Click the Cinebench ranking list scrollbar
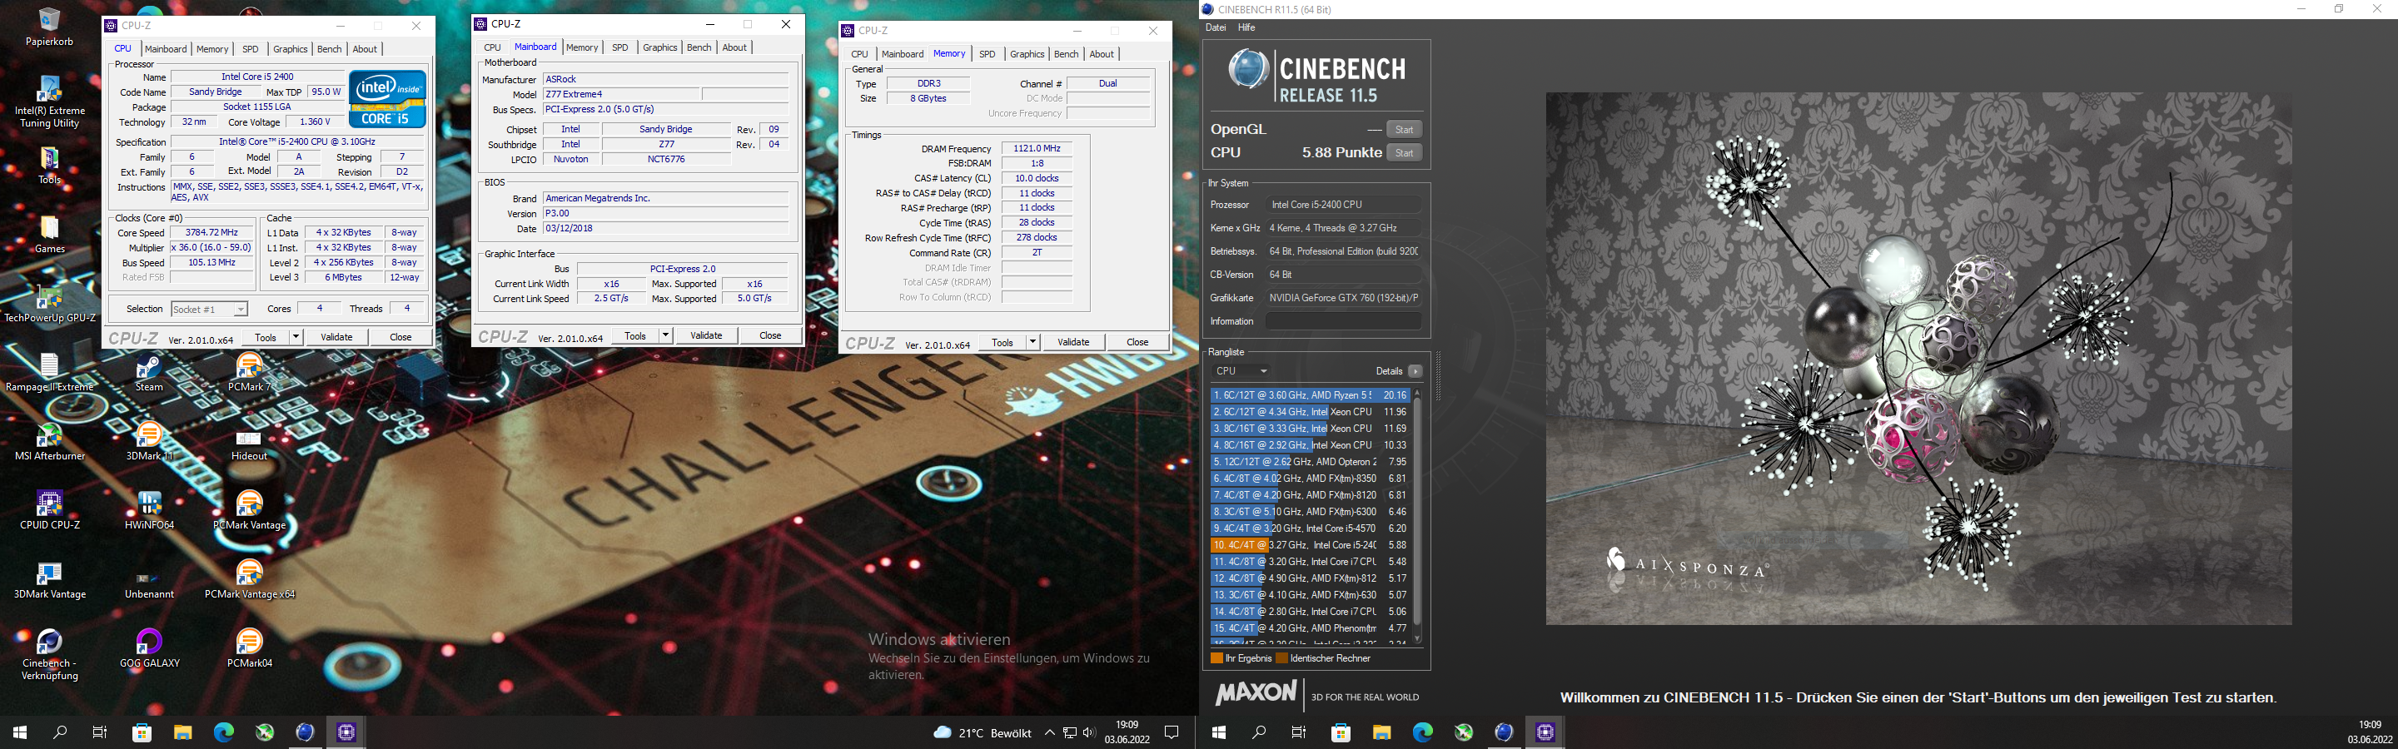 click(1417, 512)
